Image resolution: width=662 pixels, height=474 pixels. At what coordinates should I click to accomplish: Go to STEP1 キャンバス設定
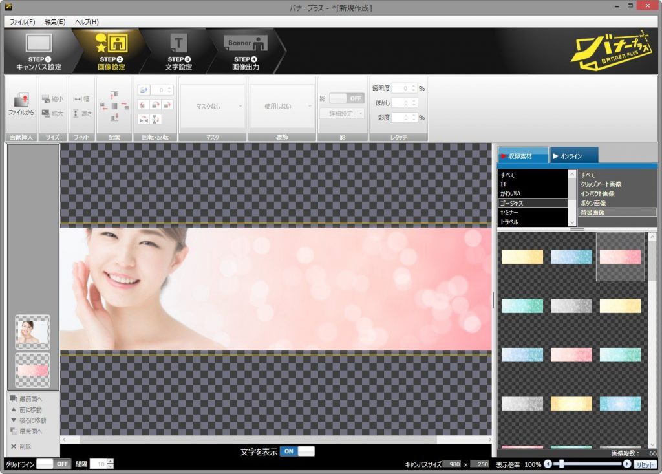coord(39,51)
